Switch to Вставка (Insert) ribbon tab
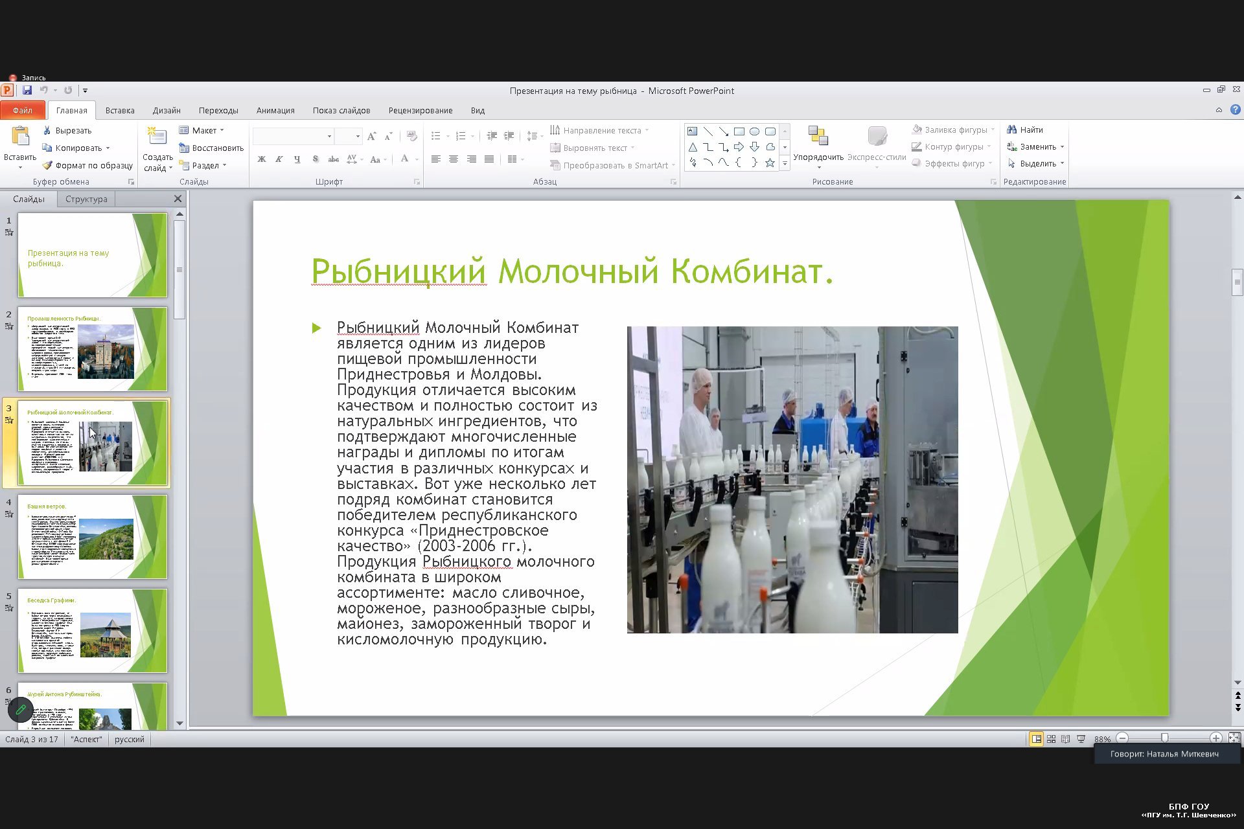Image resolution: width=1244 pixels, height=829 pixels. 120,110
